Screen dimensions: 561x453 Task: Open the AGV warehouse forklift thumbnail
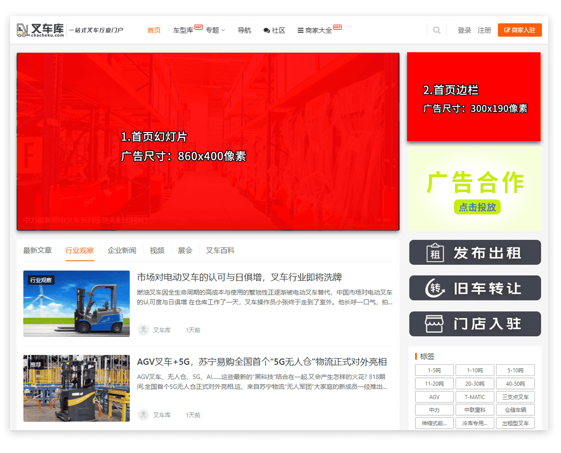pyautogui.click(x=77, y=389)
